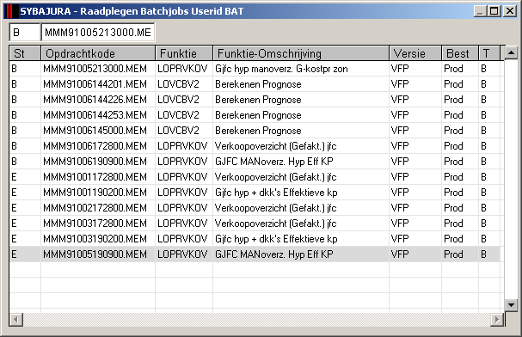Click the T column header

(x=489, y=53)
